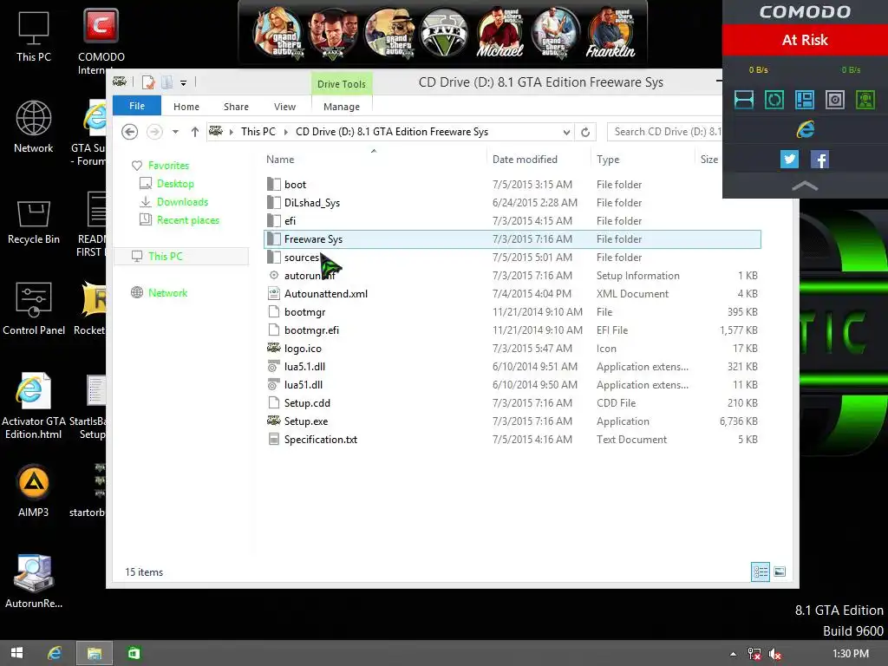Viewport: 888px width, 666px height.
Task: Switch to the Home ribbon tab
Action: tap(186, 107)
